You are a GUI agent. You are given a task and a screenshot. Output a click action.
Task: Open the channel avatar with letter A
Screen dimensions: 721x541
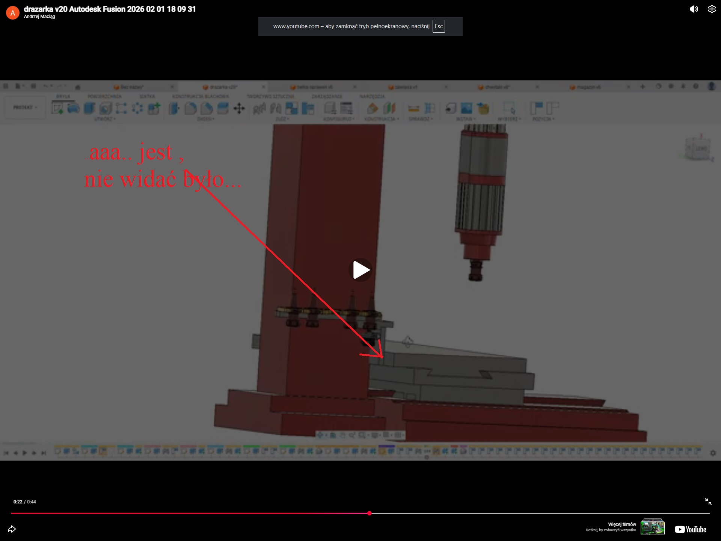13,13
